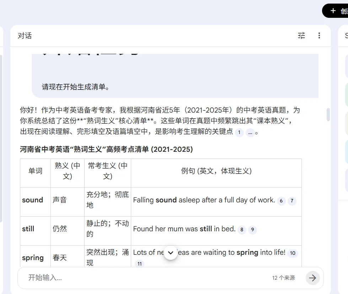Select citation chip 1 after the intro paragraph
Viewport: 348px width, 294px height.
coord(239,132)
